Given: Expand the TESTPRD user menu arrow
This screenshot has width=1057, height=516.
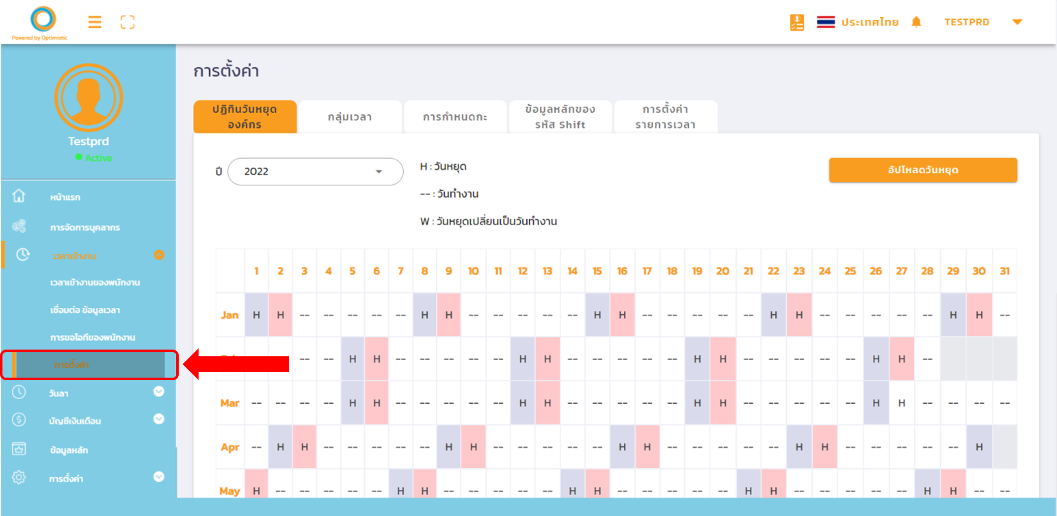Looking at the screenshot, I should pyautogui.click(x=1017, y=22).
